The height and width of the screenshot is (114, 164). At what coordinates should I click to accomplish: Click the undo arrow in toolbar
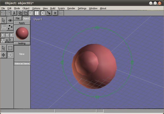(x=3, y=13)
